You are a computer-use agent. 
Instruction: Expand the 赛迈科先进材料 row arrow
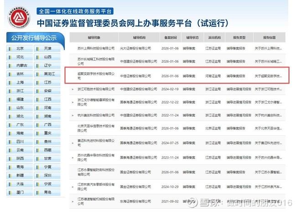pos(73,143)
